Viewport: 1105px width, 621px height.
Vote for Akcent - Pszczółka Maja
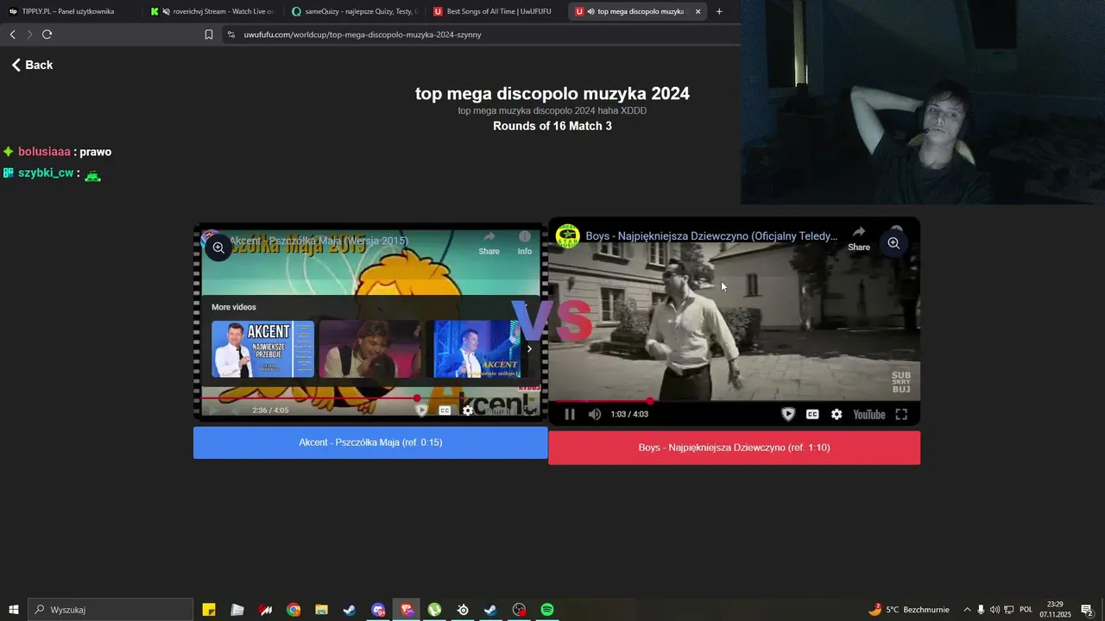click(x=370, y=442)
